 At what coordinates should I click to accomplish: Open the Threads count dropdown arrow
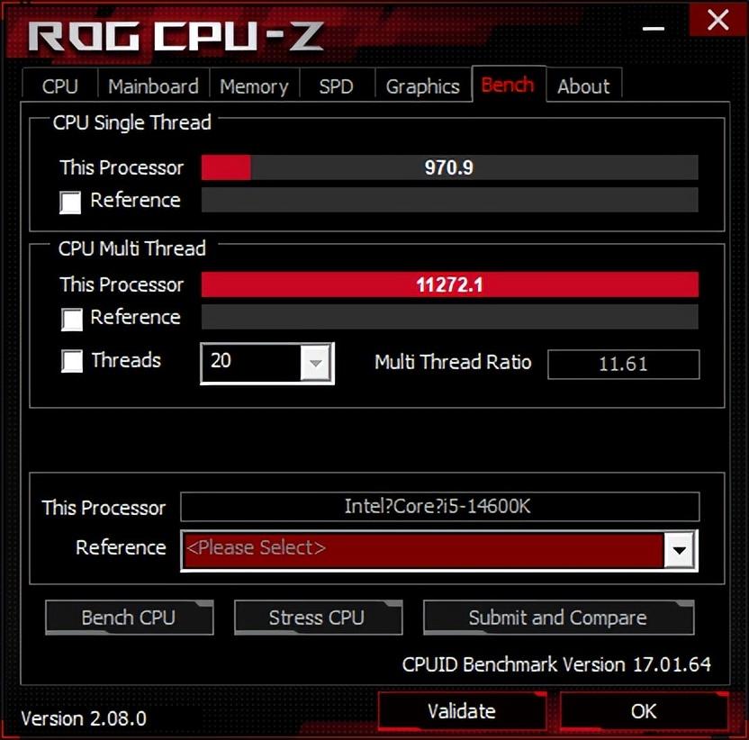tap(315, 363)
